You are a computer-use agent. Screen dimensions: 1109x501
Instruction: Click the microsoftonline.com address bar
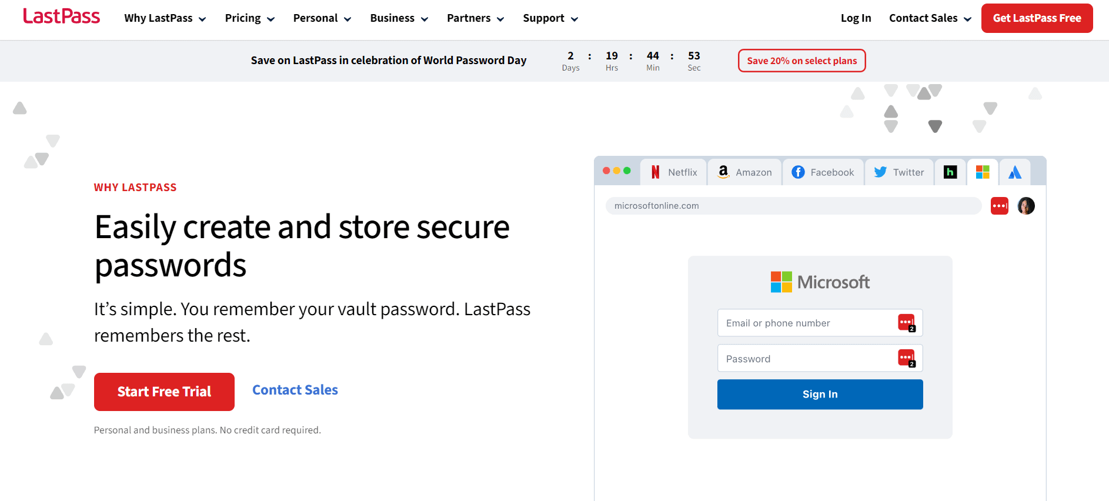(794, 206)
